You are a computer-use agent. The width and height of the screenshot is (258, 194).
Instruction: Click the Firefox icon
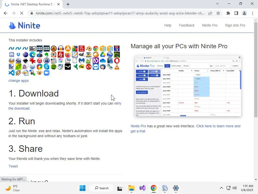pyautogui.click(x=68, y=55)
